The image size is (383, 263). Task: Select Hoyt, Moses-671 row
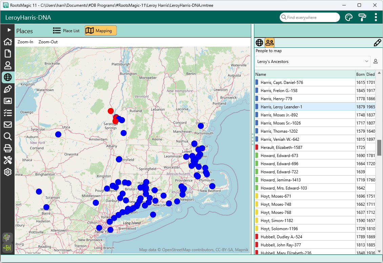(x=315, y=196)
